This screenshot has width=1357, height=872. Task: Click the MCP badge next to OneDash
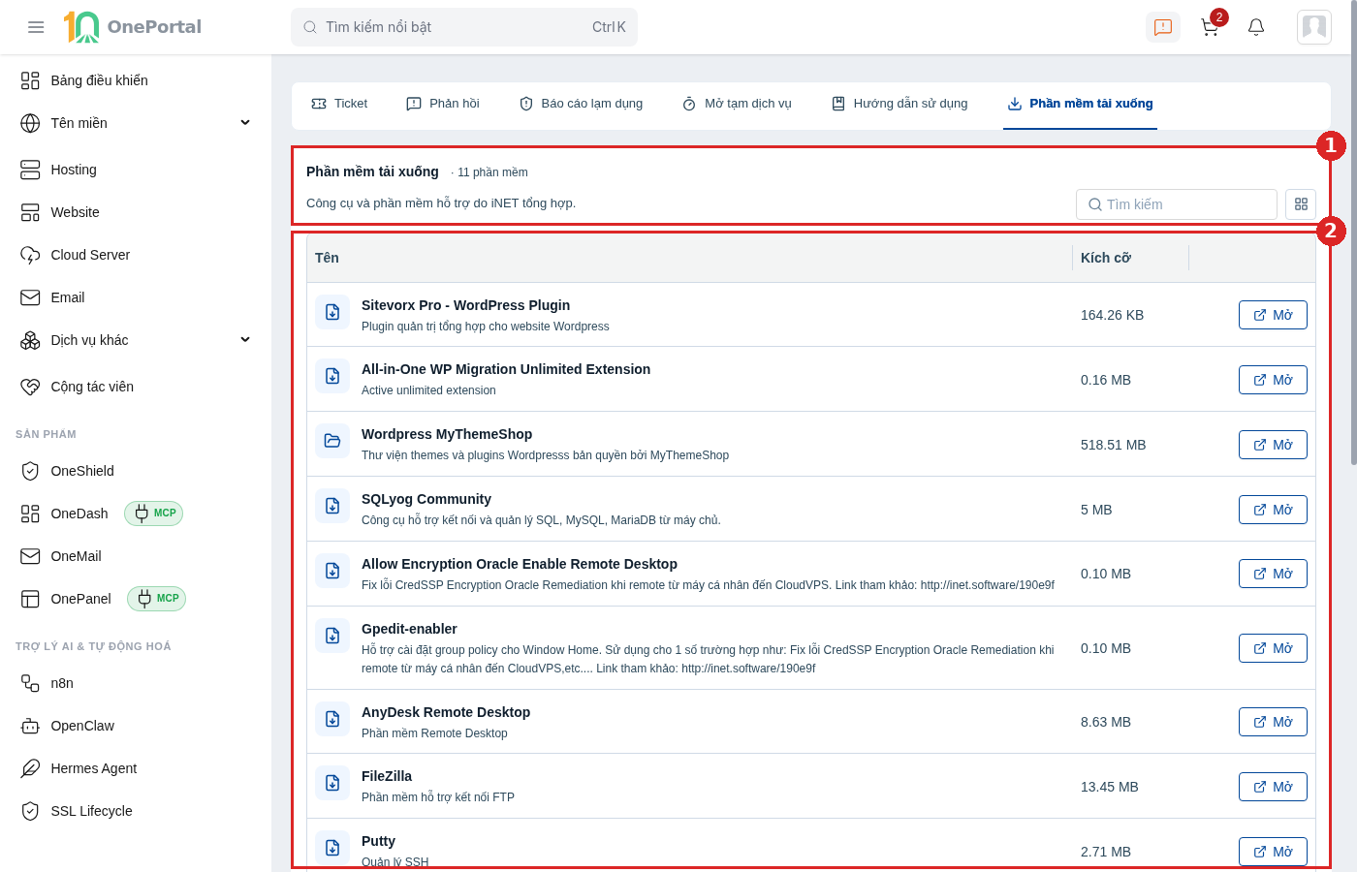[x=154, y=514]
